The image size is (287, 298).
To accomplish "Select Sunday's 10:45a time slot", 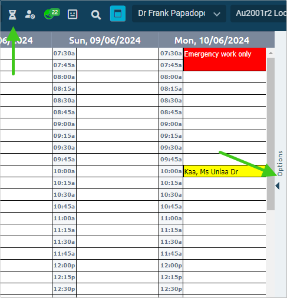I will pyautogui.click(x=117, y=207).
